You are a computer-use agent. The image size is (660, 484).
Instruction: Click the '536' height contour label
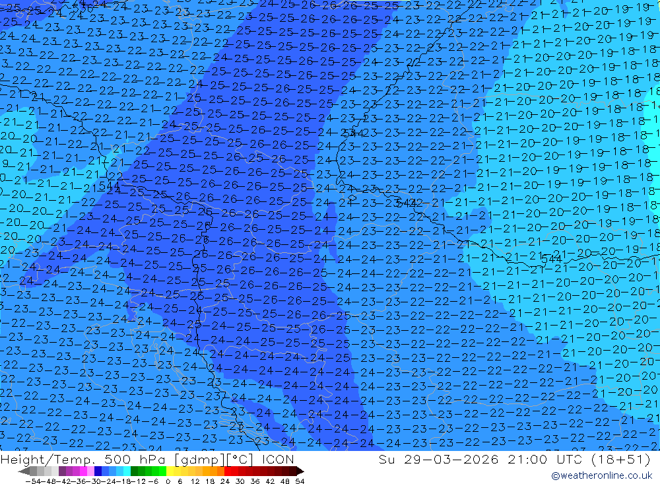click(83, 7)
